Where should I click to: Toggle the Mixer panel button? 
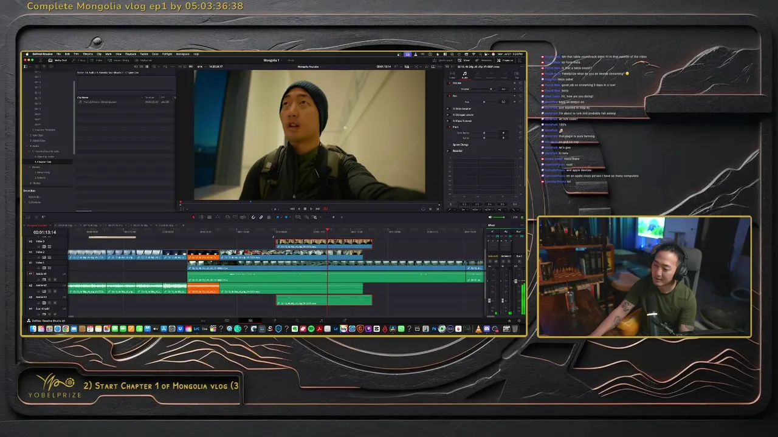tap(464, 61)
